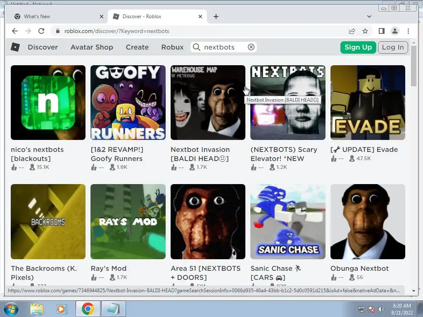
Task: Switch to the What's New tab
Action: [59, 17]
